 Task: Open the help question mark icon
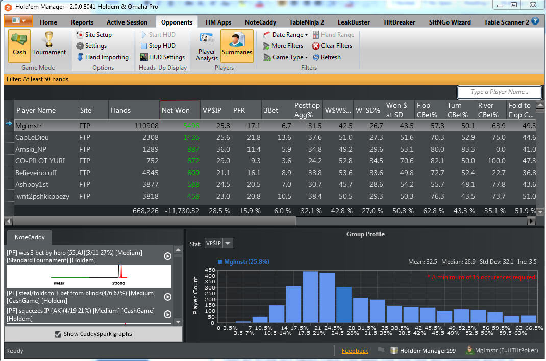coord(535,21)
